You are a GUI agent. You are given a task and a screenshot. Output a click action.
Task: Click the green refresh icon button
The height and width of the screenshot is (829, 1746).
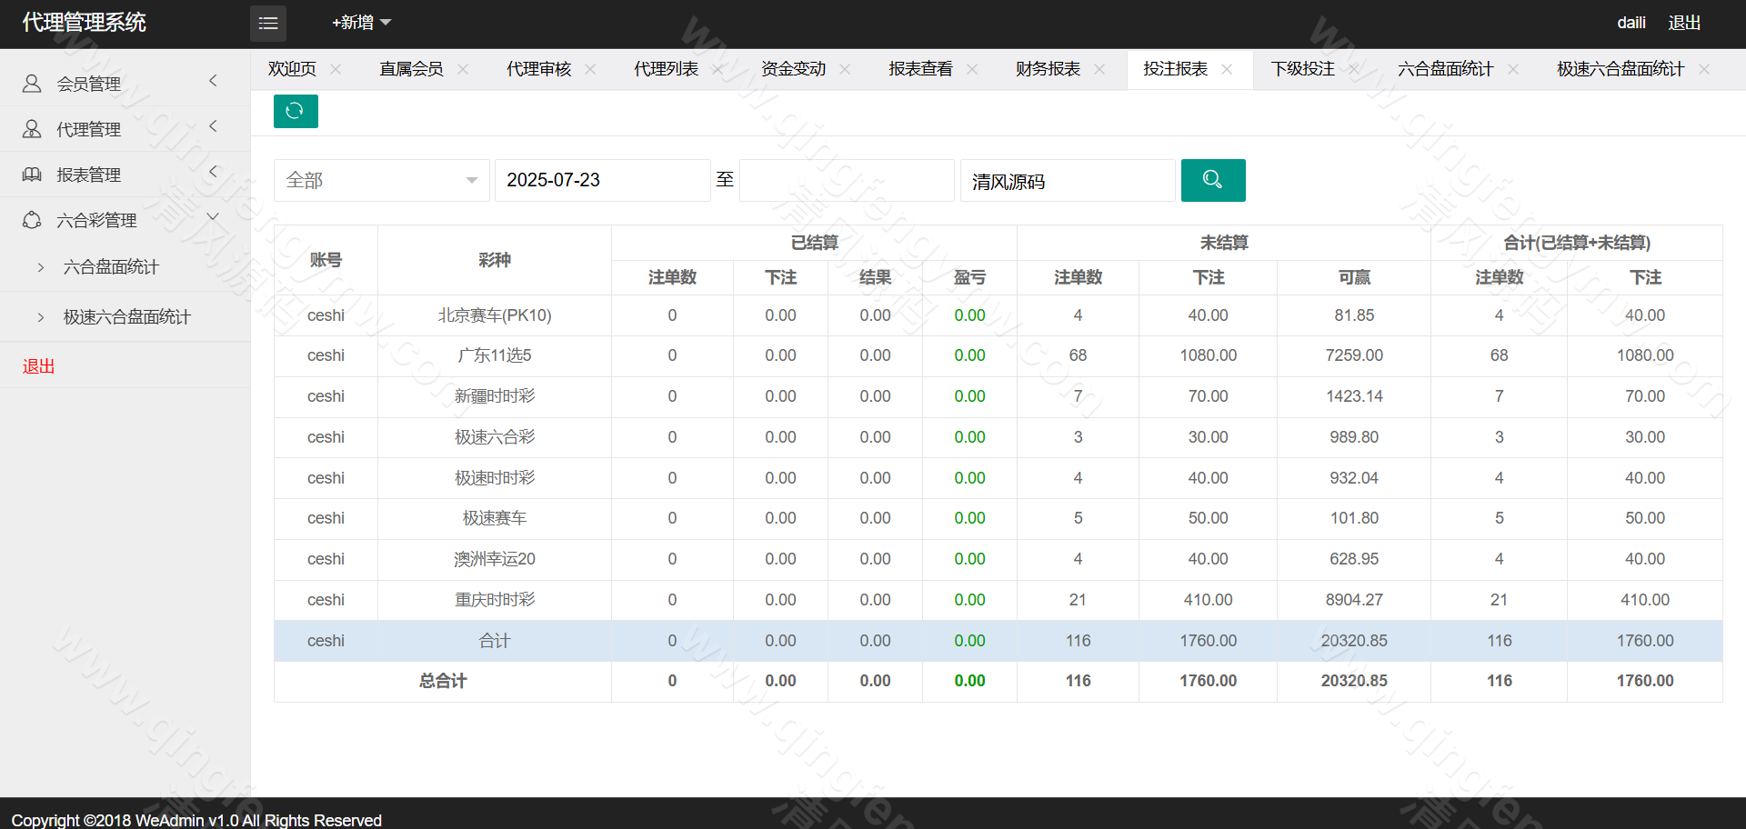pyautogui.click(x=295, y=111)
